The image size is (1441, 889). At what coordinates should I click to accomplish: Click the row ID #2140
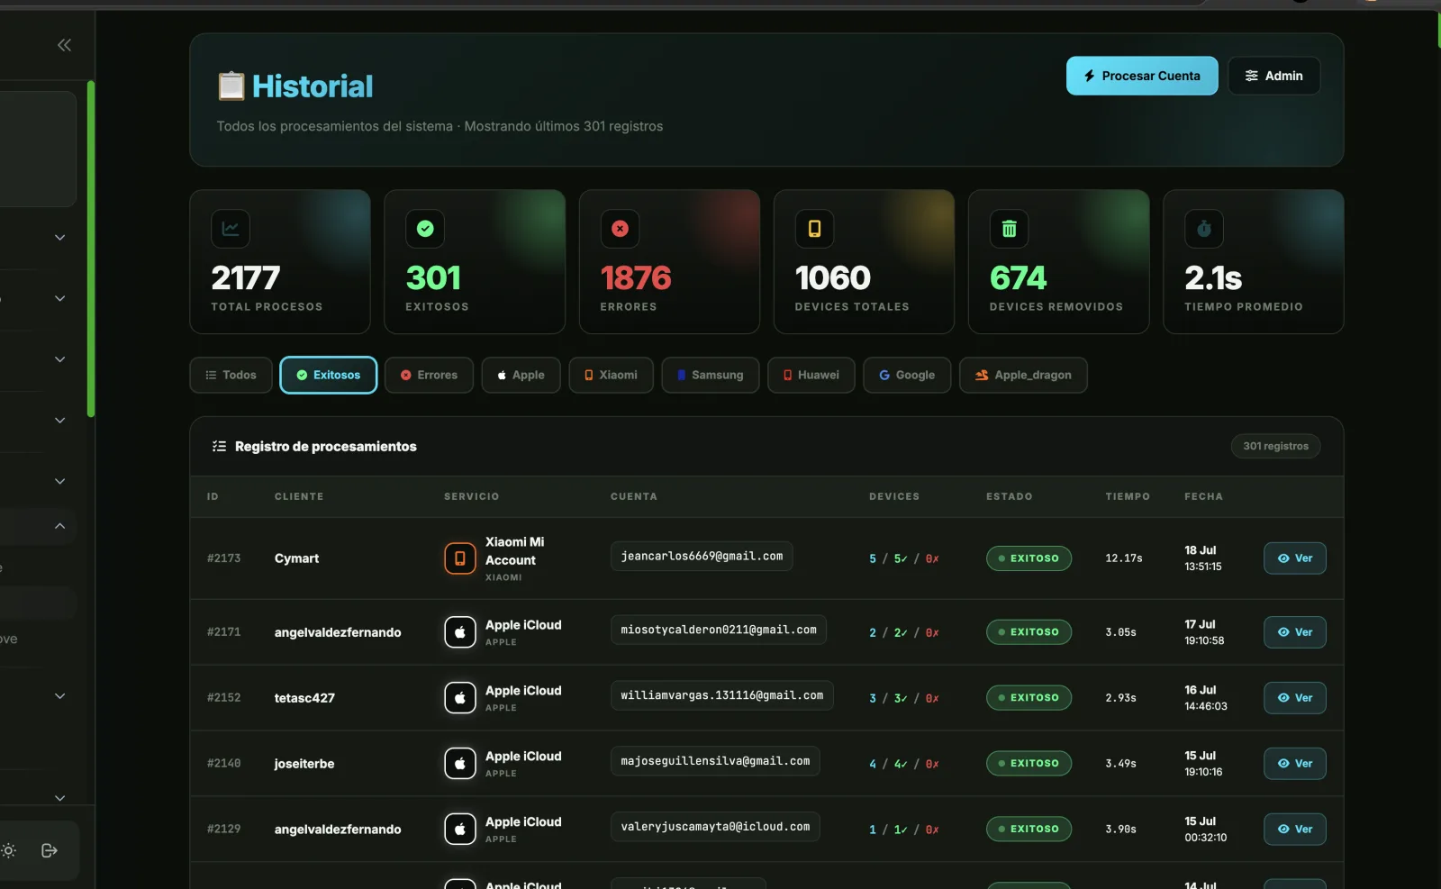click(224, 764)
